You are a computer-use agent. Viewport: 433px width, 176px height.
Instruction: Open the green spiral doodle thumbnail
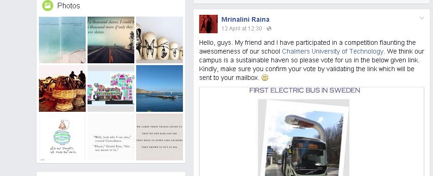[62, 137]
